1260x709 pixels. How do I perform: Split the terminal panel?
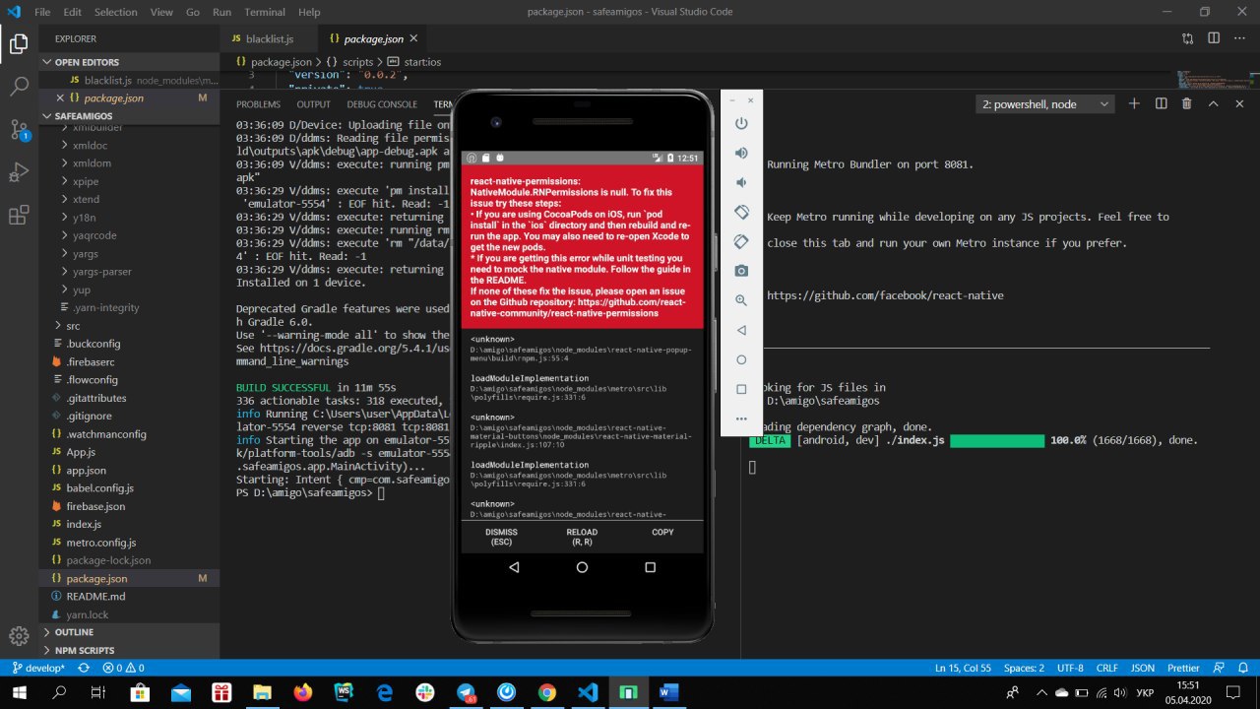click(1161, 104)
